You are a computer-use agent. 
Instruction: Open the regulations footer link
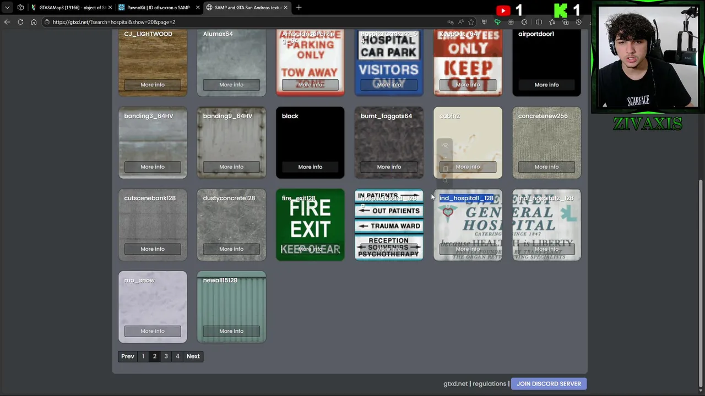[x=489, y=384]
